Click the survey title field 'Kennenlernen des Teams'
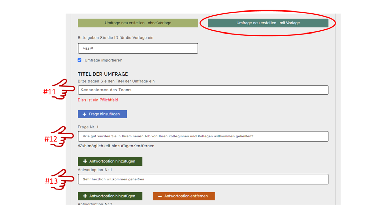The height and width of the screenshot is (219, 392). [x=203, y=90]
